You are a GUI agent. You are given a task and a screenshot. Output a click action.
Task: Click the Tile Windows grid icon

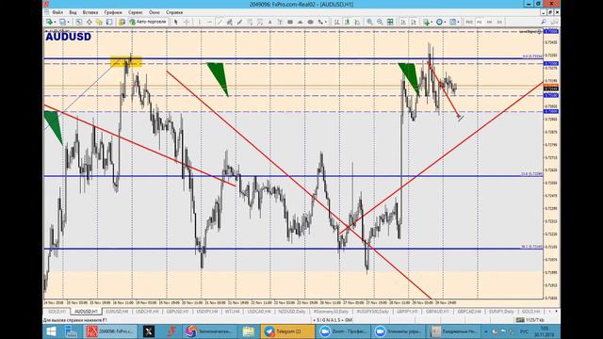coord(390,22)
